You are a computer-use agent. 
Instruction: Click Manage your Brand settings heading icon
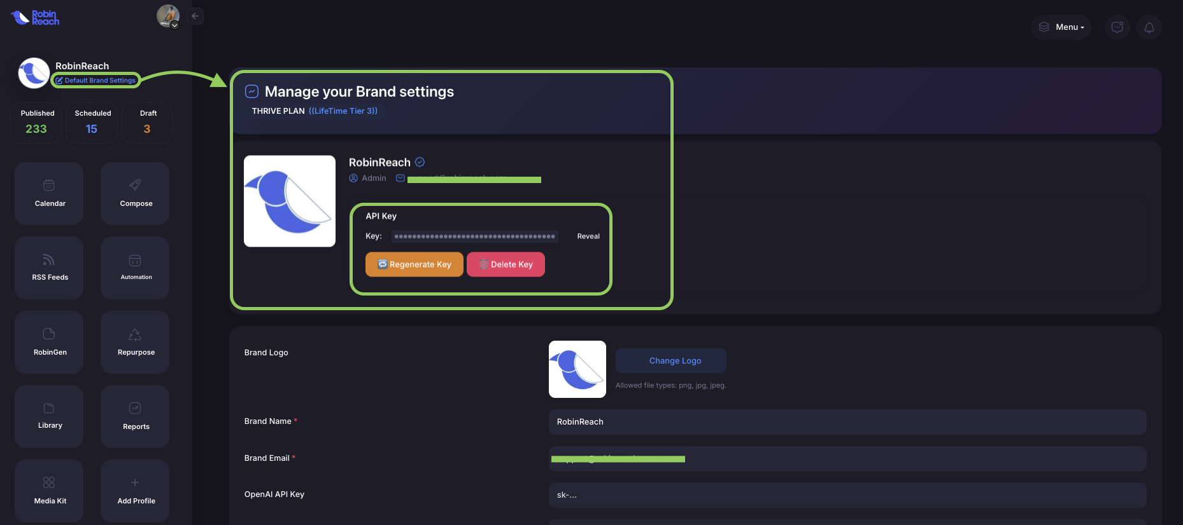pyautogui.click(x=251, y=92)
